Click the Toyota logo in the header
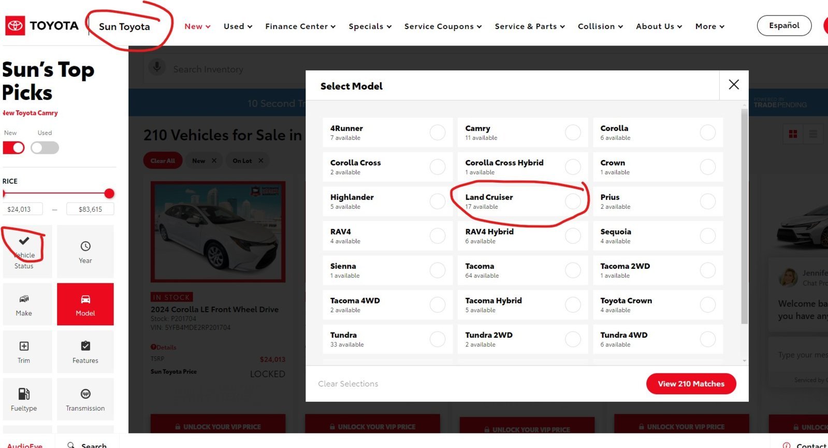 (41, 25)
